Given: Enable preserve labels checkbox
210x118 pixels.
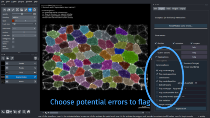Looking at the screenshot, I should (13, 42).
